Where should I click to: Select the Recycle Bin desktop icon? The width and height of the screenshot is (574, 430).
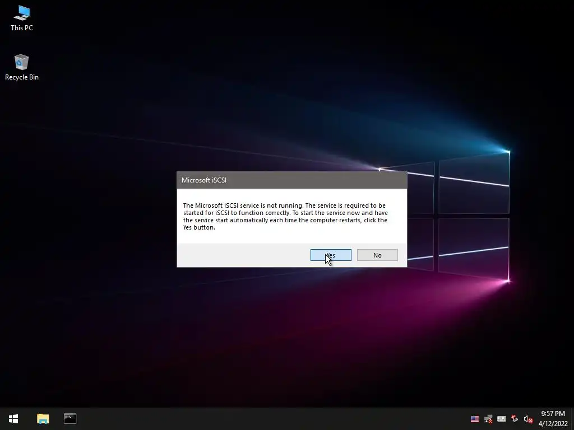point(22,68)
